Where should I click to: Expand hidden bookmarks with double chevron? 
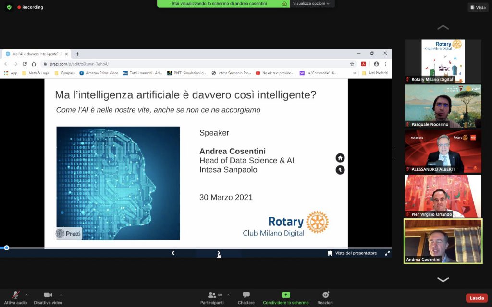pos(354,73)
